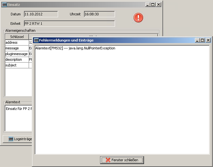Minimize the Fehlermeldungen und Einträge dialog
Image resolution: width=213 pixels, height=167 pixels.
[197, 40]
